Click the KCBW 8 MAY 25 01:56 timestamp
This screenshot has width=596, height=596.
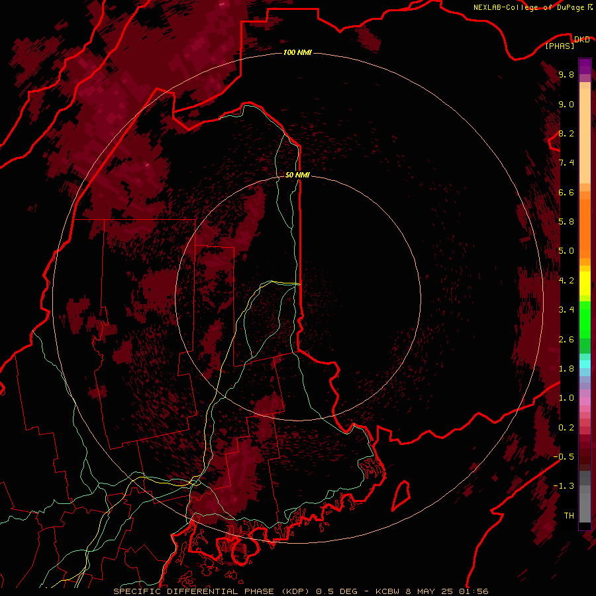tap(432, 591)
